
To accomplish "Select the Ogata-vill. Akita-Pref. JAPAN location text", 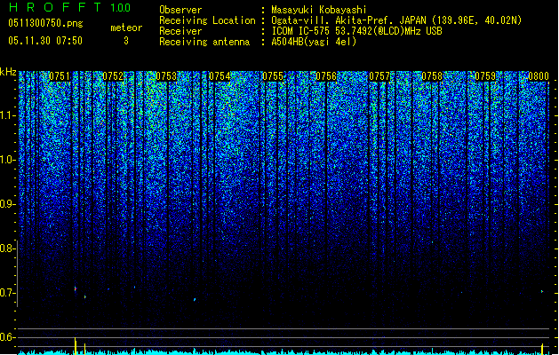I will click(x=396, y=20).
